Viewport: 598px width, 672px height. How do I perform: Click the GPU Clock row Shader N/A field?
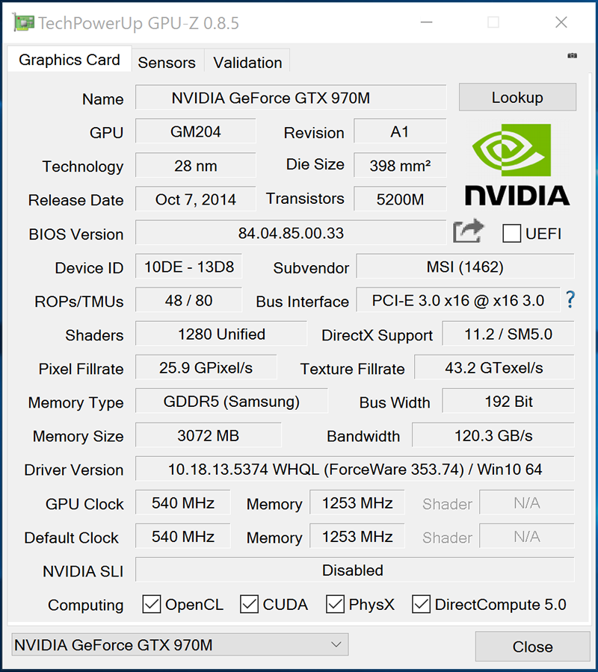527,503
